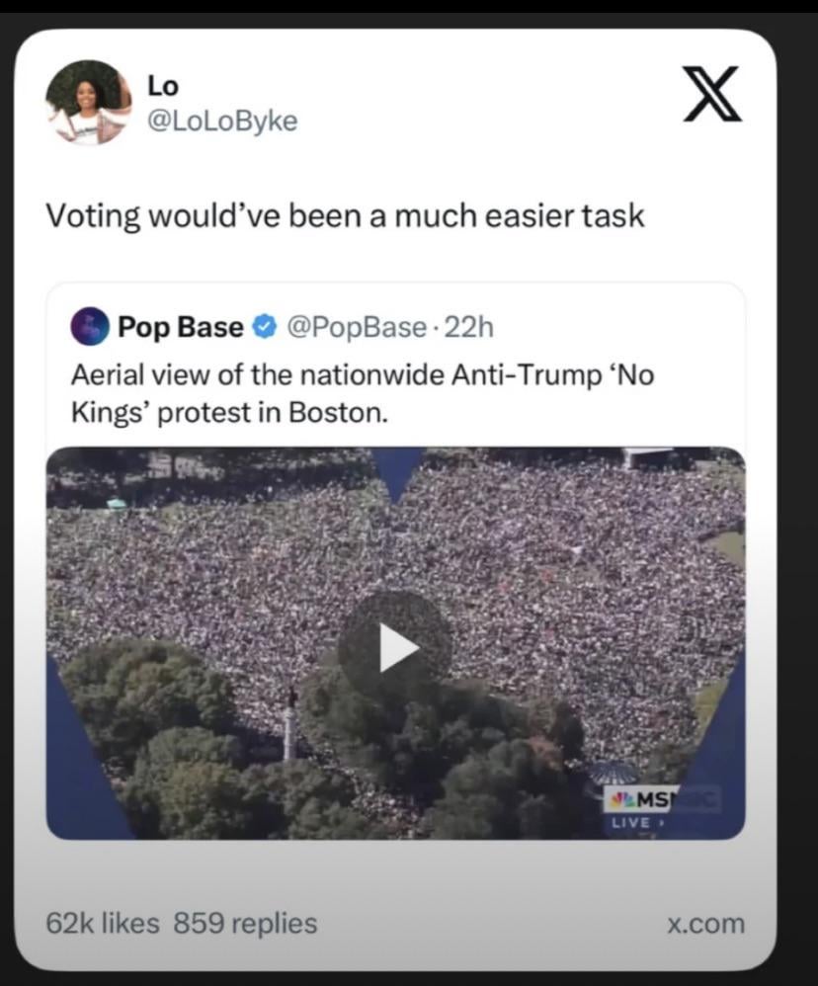Screen dimensions: 818x986
Task: Open the 859 replies
Action: (x=245, y=923)
